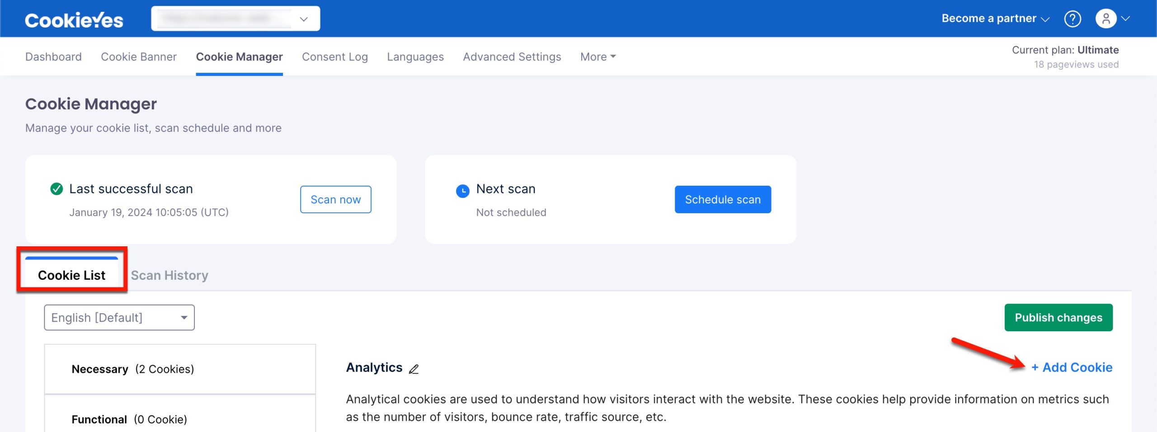Go to the Dashboard tab

click(x=53, y=56)
